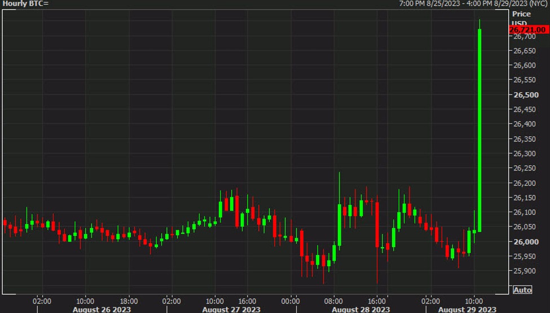
Task: Click the Auto scale button
Action: coord(522,290)
